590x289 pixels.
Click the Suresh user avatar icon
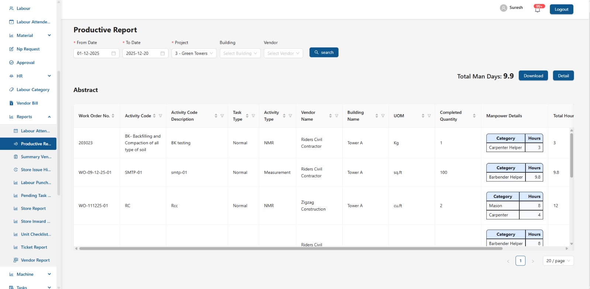(x=503, y=8)
